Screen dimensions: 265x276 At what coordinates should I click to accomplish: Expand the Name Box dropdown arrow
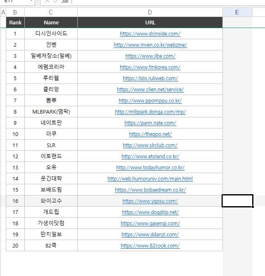click(31, 2)
